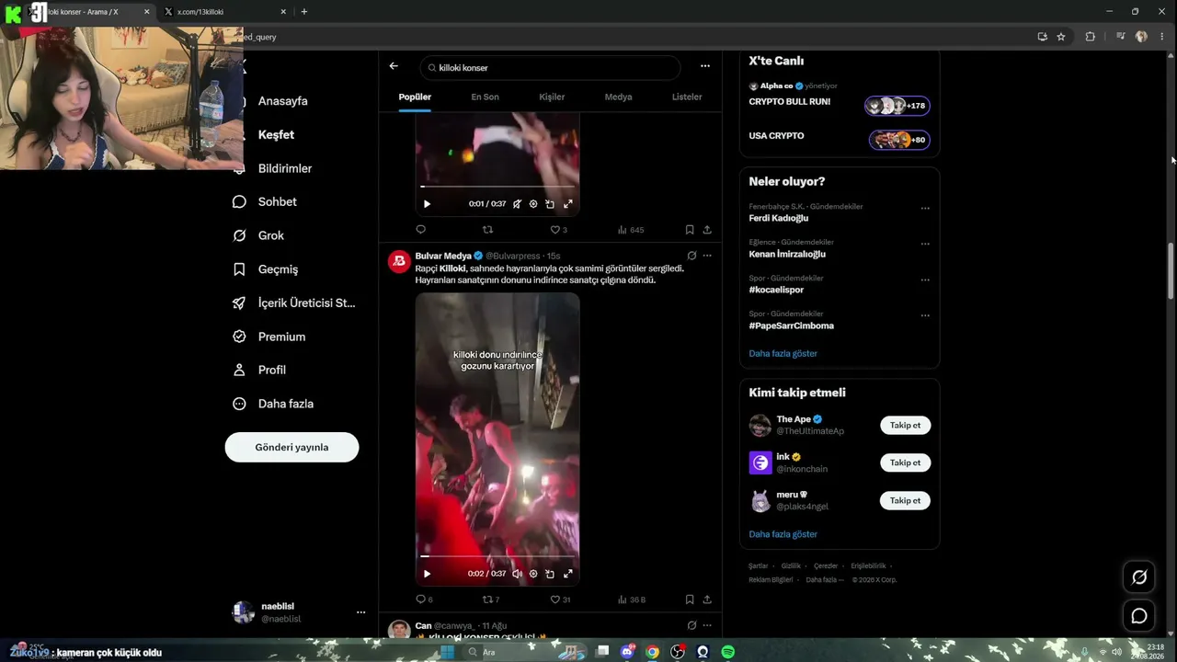Open the Grok icon in sidebar
Screen dimensions: 1177x662
pos(239,235)
